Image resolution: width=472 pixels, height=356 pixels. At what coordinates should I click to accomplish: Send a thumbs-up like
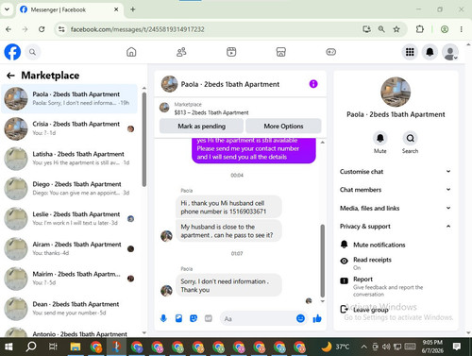(x=317, y=318)
